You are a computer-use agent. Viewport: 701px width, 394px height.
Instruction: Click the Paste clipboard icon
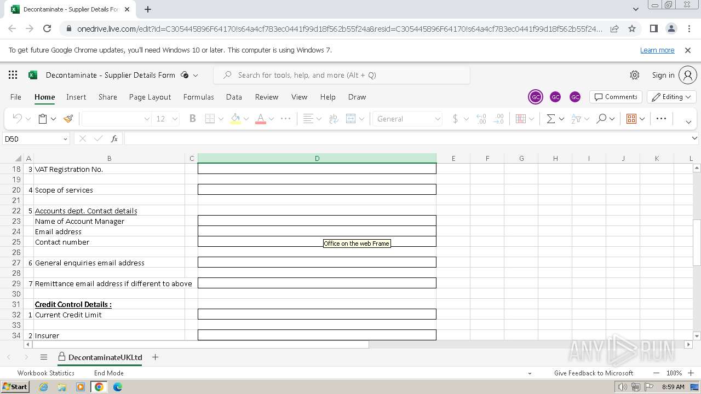(43, 119)
